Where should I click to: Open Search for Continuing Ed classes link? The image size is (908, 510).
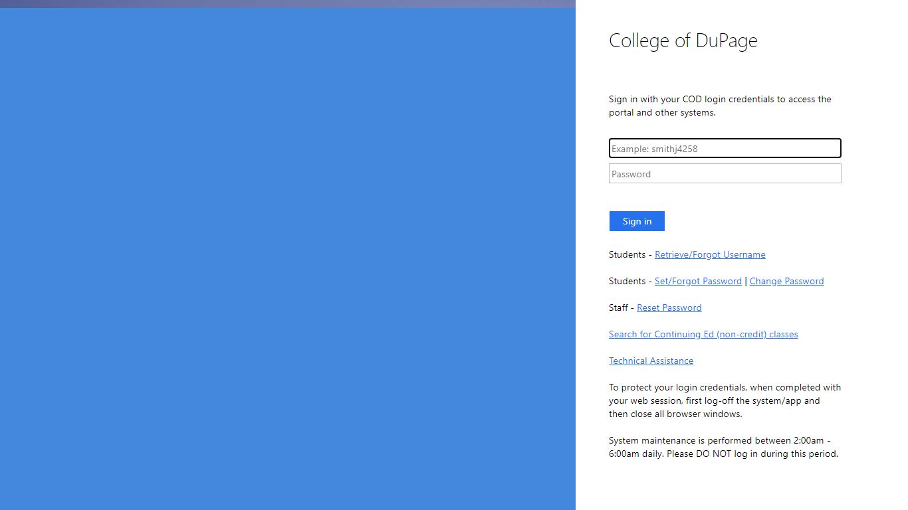[x=703, y=334]
